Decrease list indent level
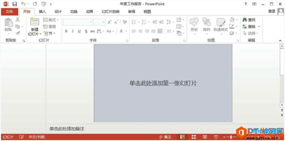This screenshot has height=141, width=285. click(x=155, y=22)
